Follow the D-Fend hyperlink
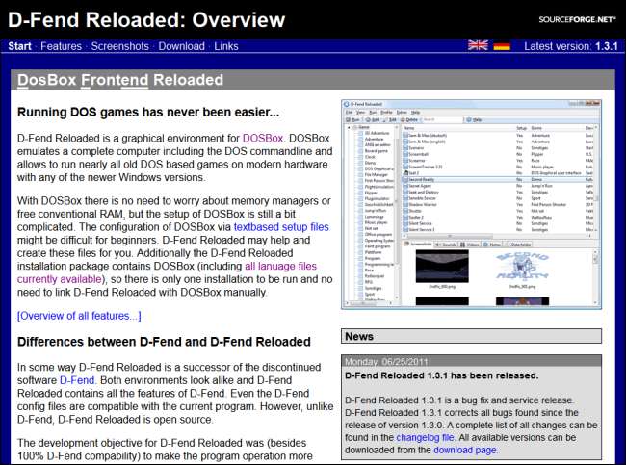Image resolution: width=626 pixels, height=465 pixels. tap(77, 380)
